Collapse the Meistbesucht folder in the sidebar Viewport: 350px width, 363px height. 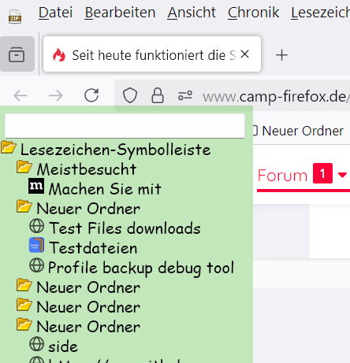pos(24,167)
